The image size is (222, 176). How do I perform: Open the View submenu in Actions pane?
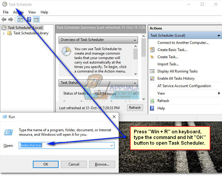point(161,93)
